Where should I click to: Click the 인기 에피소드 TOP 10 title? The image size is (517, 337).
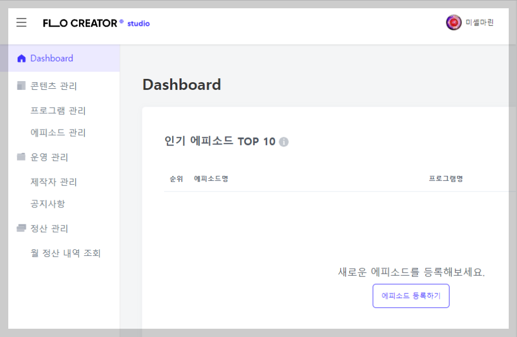click(x=220, y=141)
